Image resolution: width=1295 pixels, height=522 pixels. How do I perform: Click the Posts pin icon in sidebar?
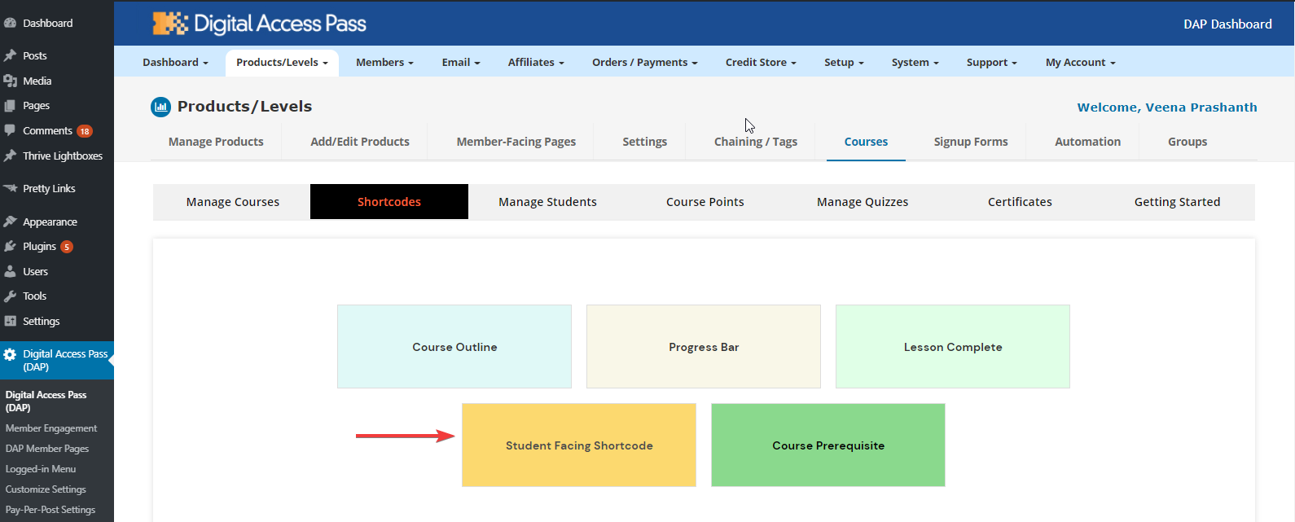pyautogui.click(x=11, y=55)
